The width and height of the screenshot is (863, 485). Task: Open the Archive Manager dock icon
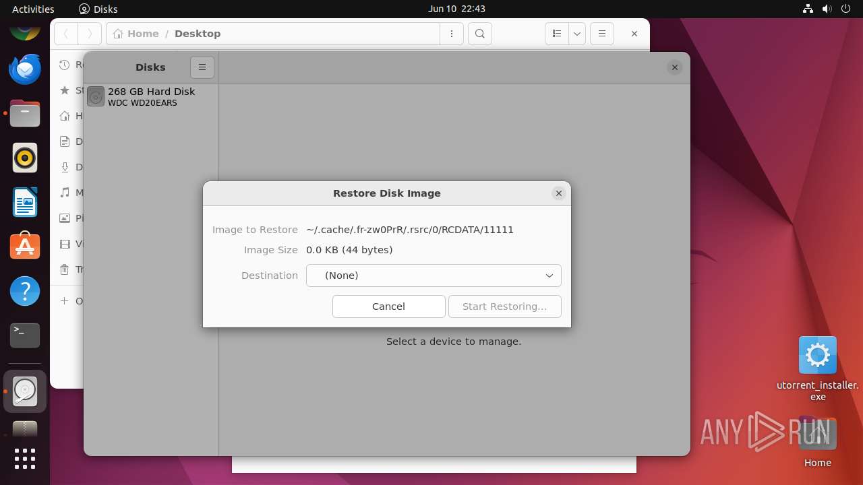25,429
